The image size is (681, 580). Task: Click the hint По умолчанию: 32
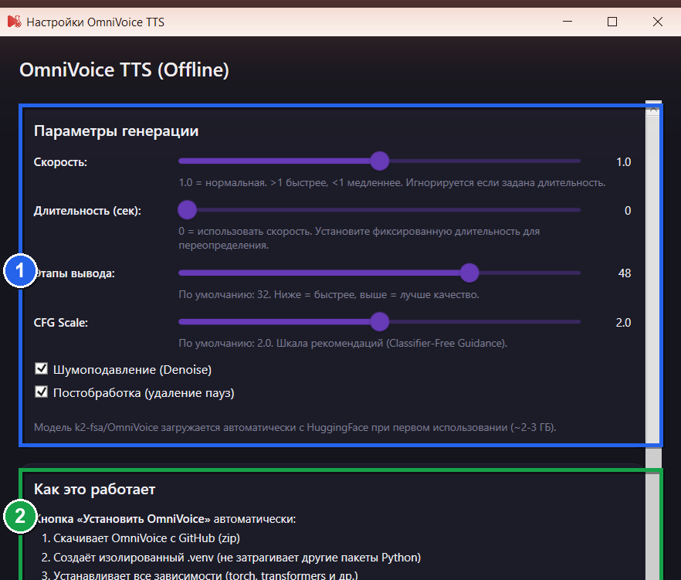329,294
